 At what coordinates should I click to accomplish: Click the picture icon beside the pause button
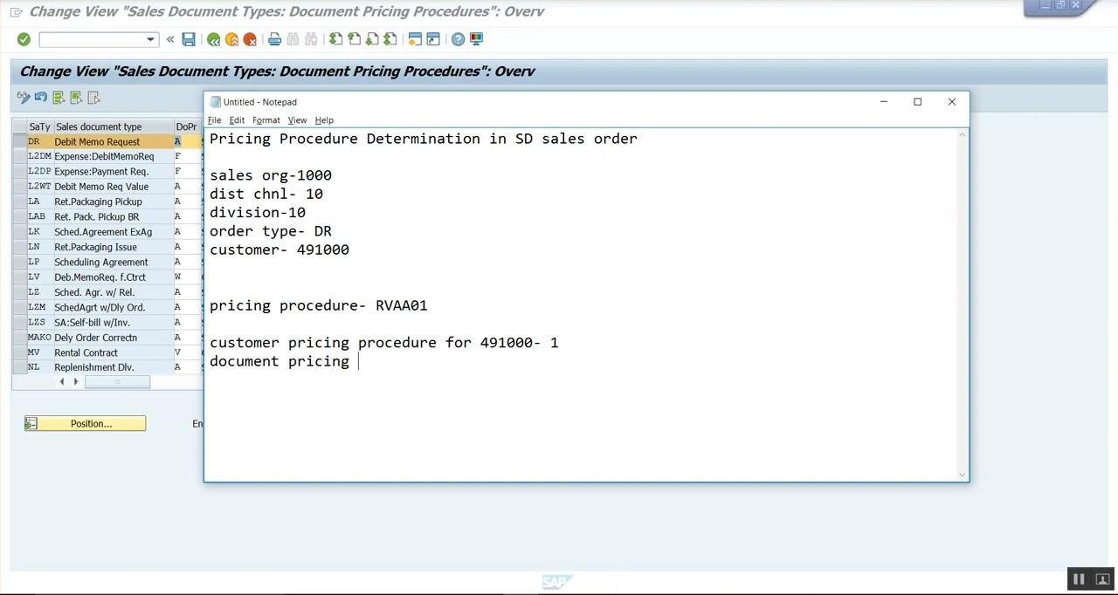click(1101, 579)
